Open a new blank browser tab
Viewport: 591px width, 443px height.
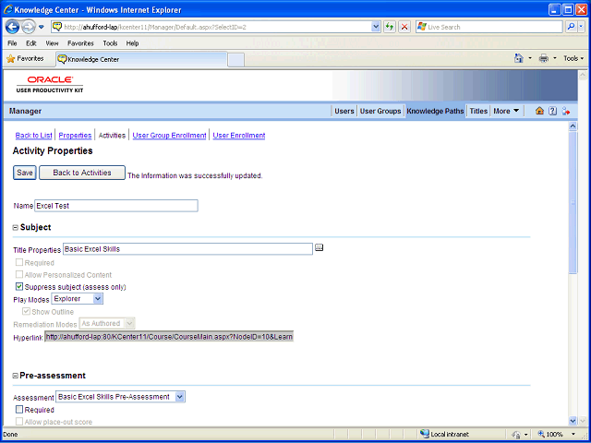click(x=236, y=60)
